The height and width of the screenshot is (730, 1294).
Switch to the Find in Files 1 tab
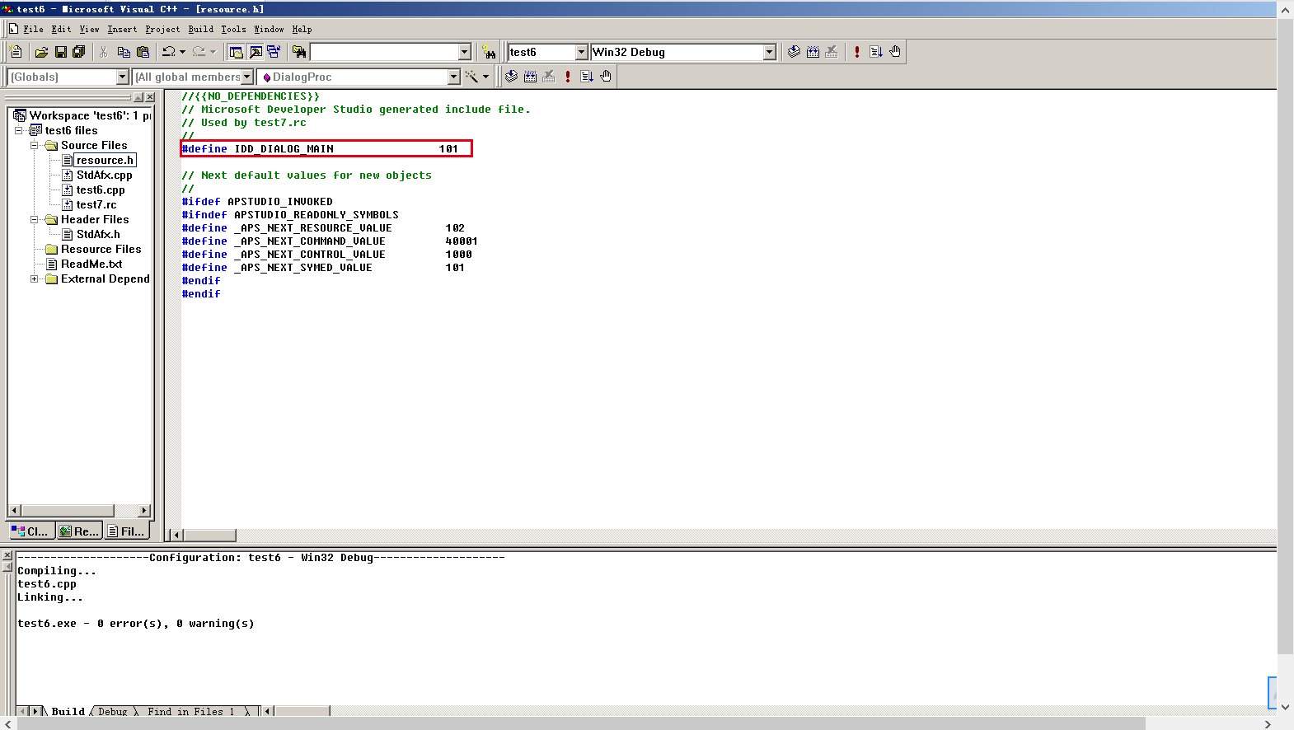pos(190,711)
